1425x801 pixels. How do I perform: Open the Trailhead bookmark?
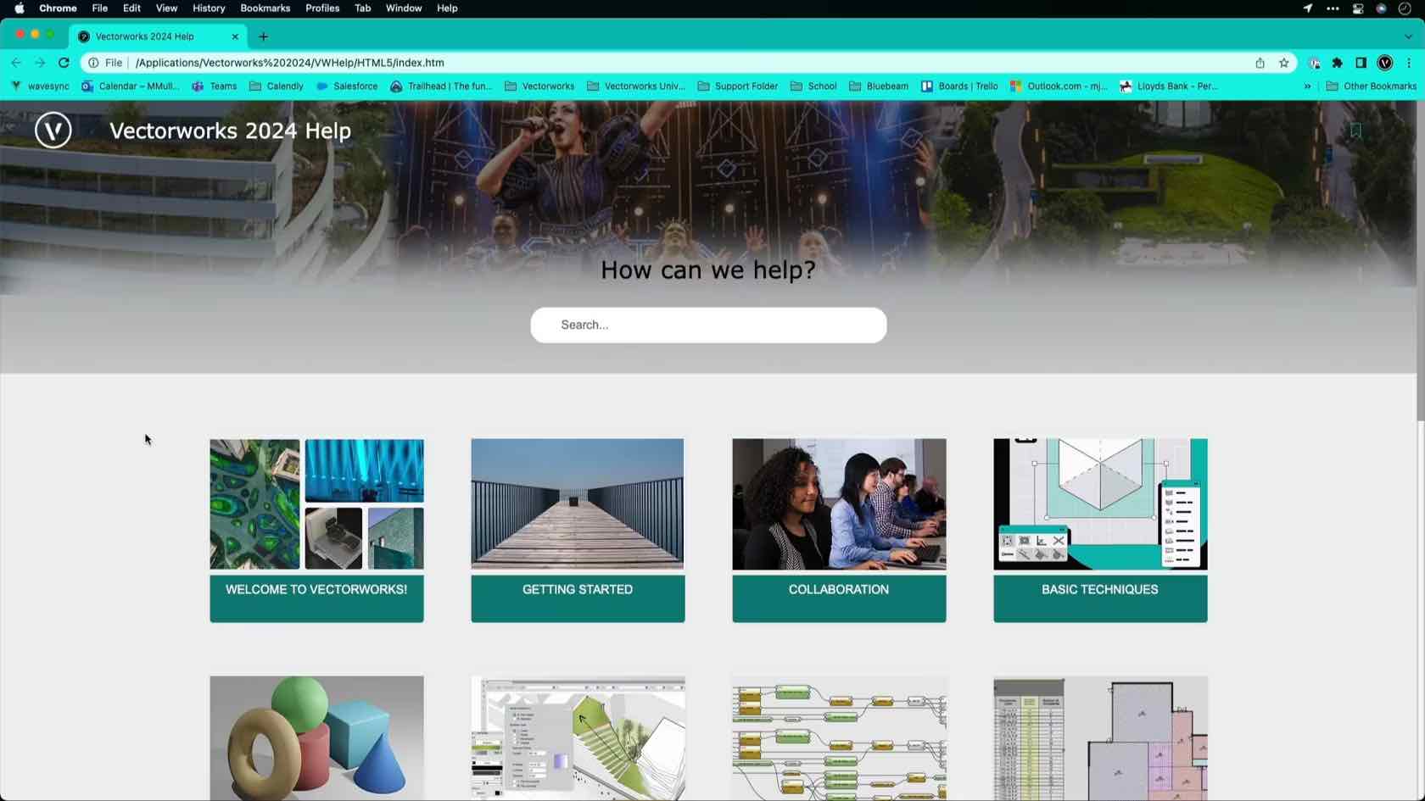[441, 86]
